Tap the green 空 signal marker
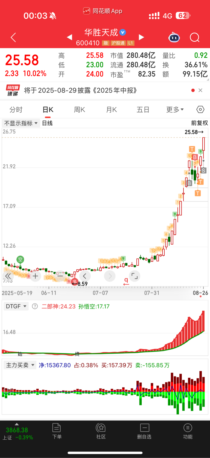The height and width of the screenshot is (458, 210). [20, 259]
